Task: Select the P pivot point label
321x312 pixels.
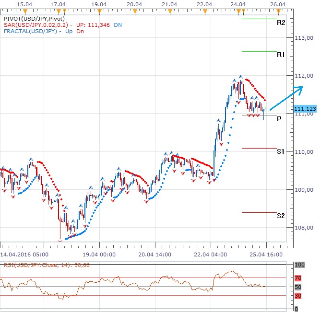Action: click(279, 119)
